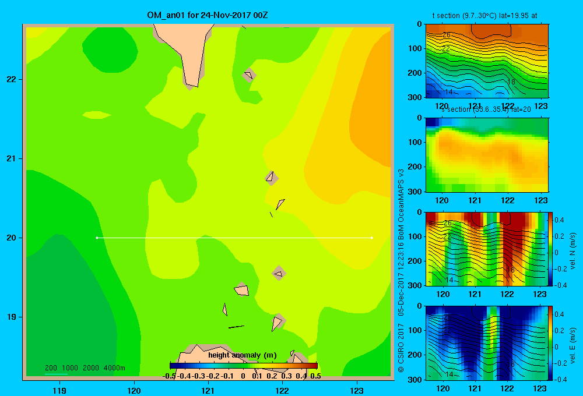Click latitude label 21 on main map
This screenshot has height=396, width=583.
(x=11, y=158)
